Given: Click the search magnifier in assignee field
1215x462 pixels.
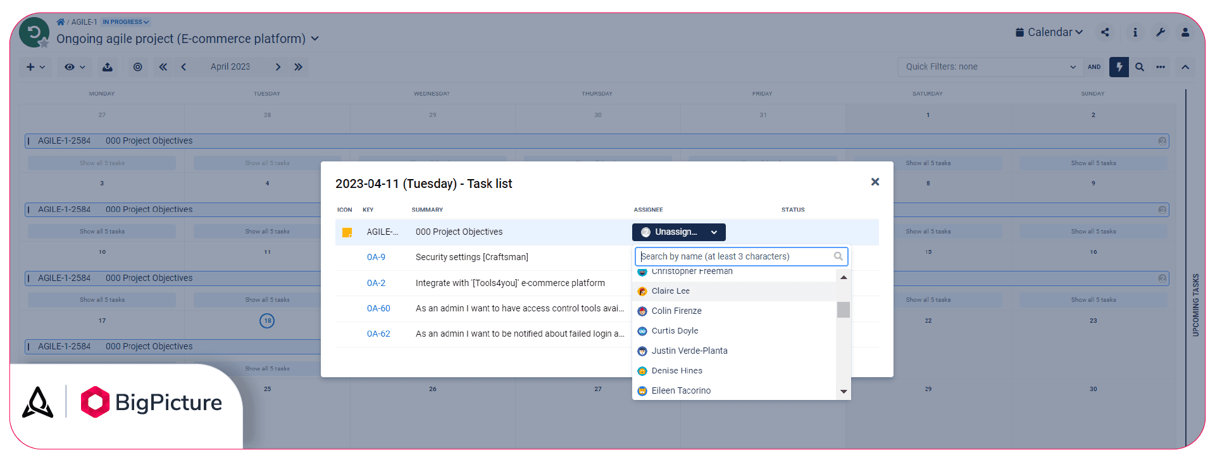Looking at the screenshot, I should 838,256.
